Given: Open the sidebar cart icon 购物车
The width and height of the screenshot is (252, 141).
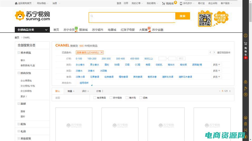Looking at the screenshot, I should [x=245, y=43].
